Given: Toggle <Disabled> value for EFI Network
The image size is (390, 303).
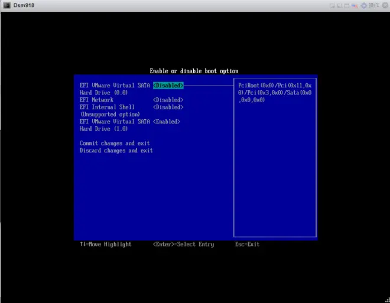Looking at the screenshot, I should 168,100.
